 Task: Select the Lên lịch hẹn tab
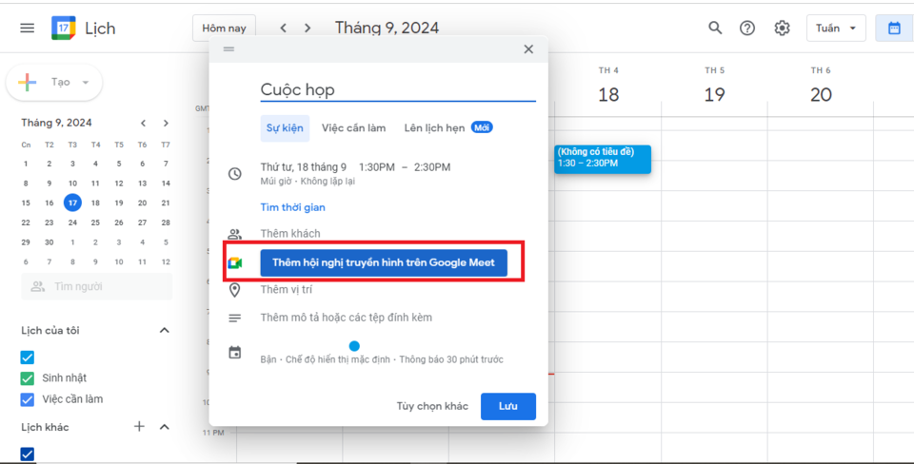click(434, 127)
